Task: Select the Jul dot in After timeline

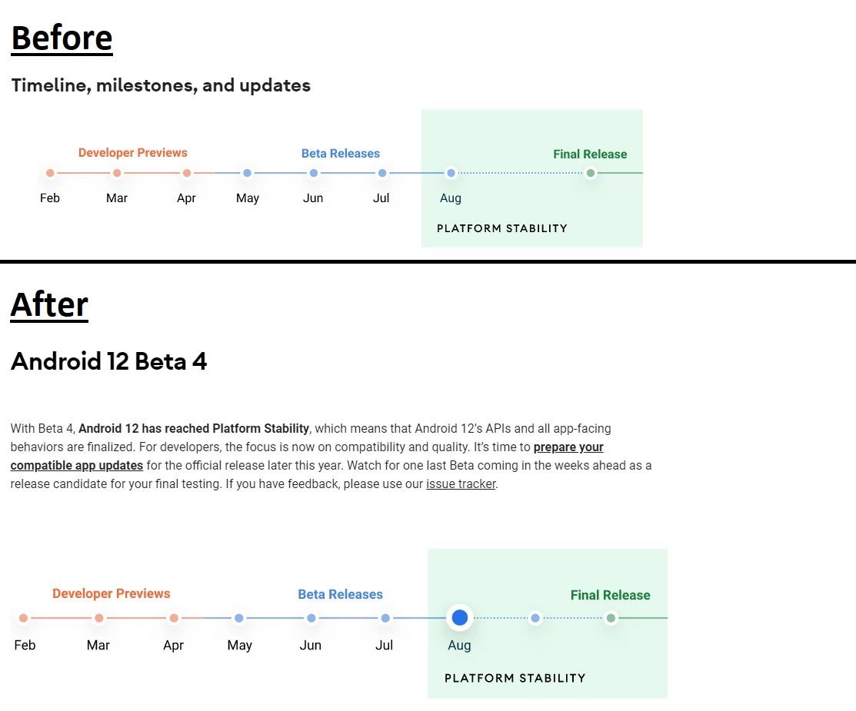Action: pos(385,618)
